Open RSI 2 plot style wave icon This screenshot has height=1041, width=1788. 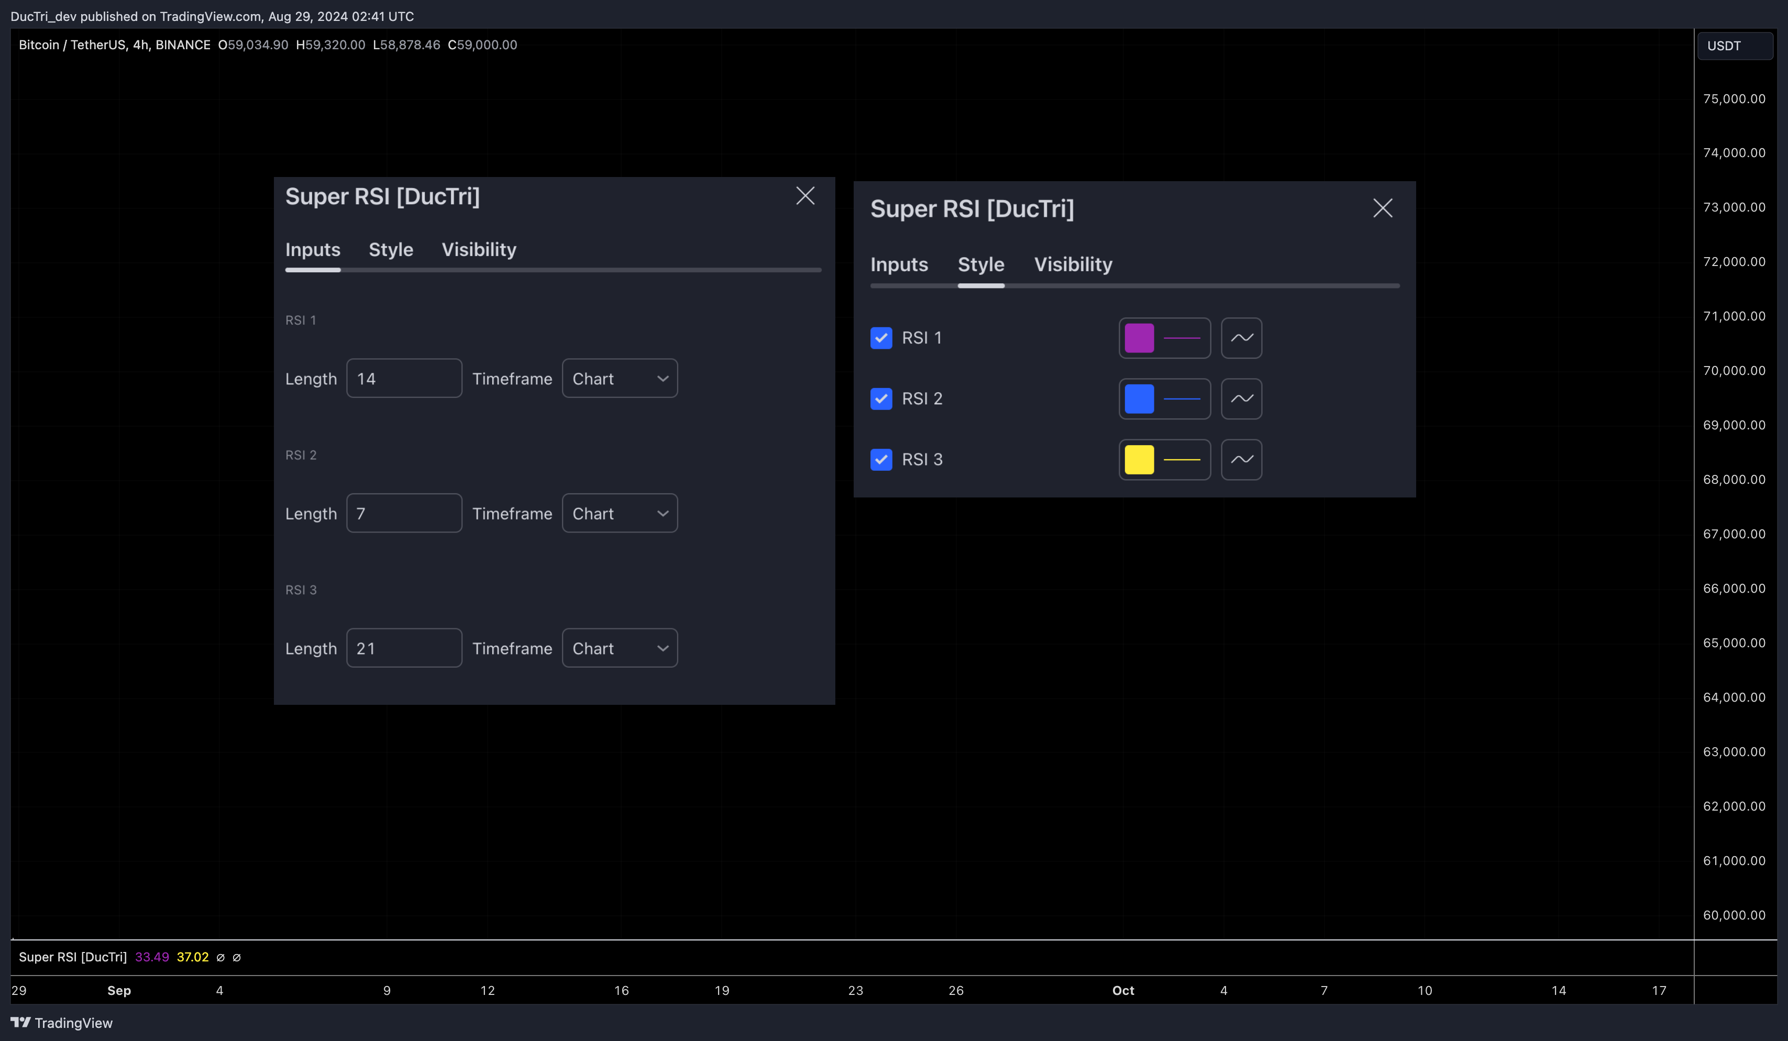click(x=1241, y=399)
